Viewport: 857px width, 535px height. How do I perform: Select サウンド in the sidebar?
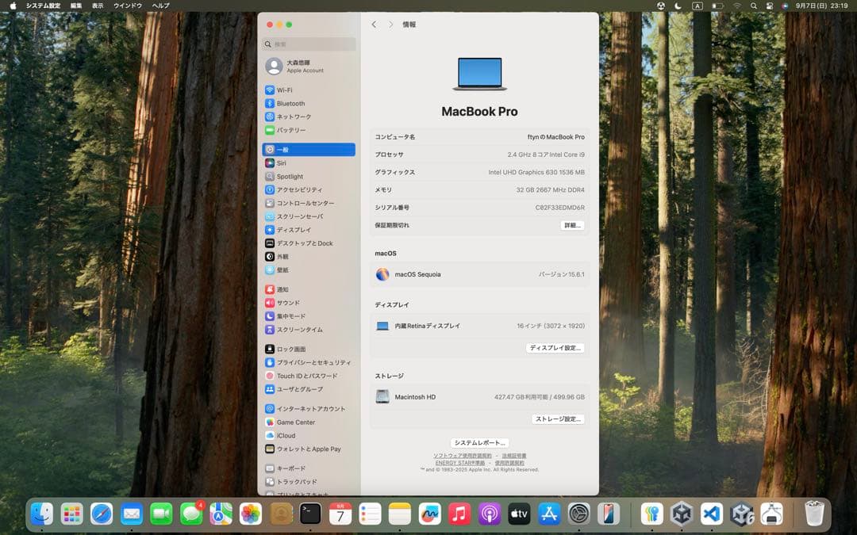[x=287, y=302]
